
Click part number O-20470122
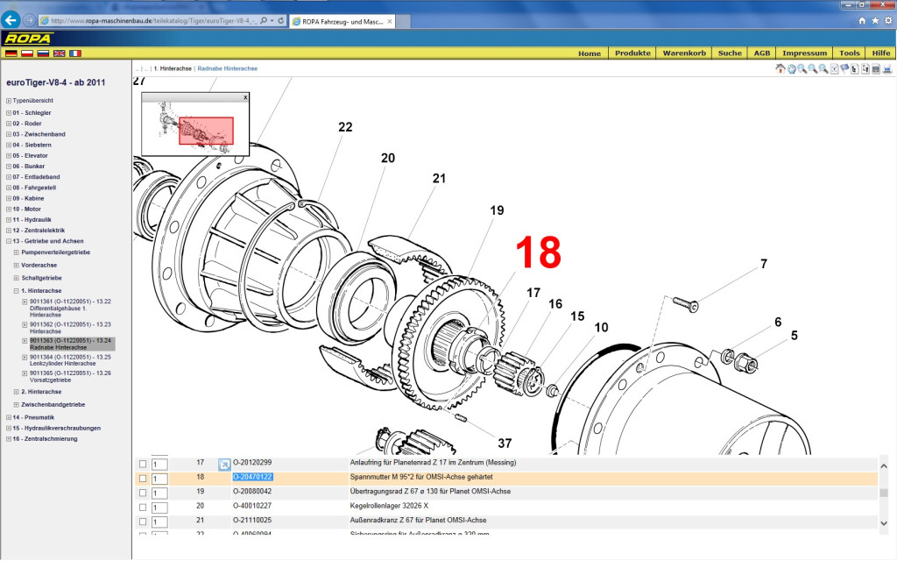coord(252,478)
